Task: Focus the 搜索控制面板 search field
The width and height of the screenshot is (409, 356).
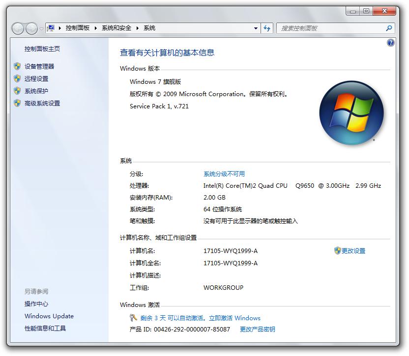Action: 329,28
